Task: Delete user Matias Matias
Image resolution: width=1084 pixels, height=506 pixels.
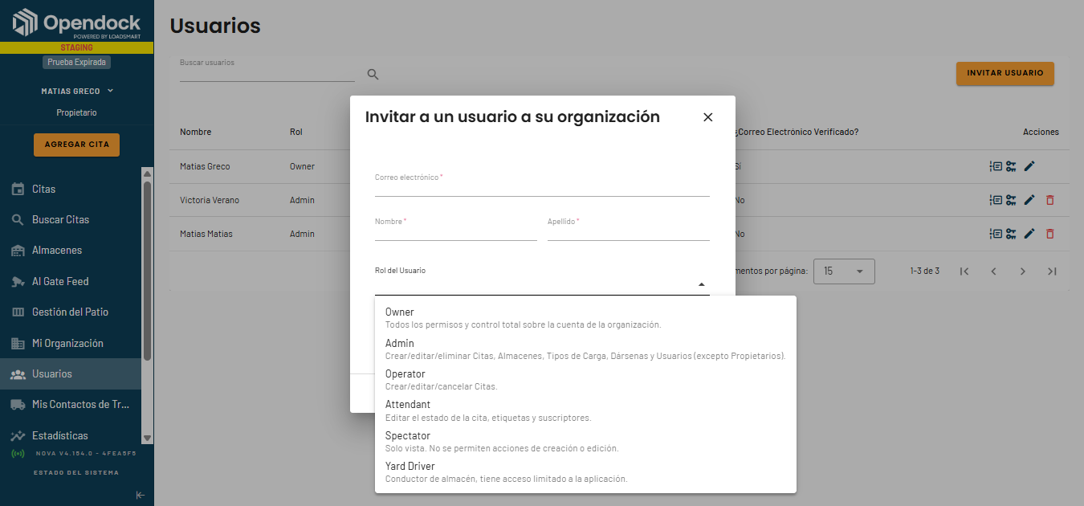Action: [1049, 234]
